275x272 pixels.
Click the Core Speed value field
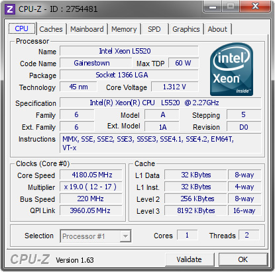(x=91, y=175)
